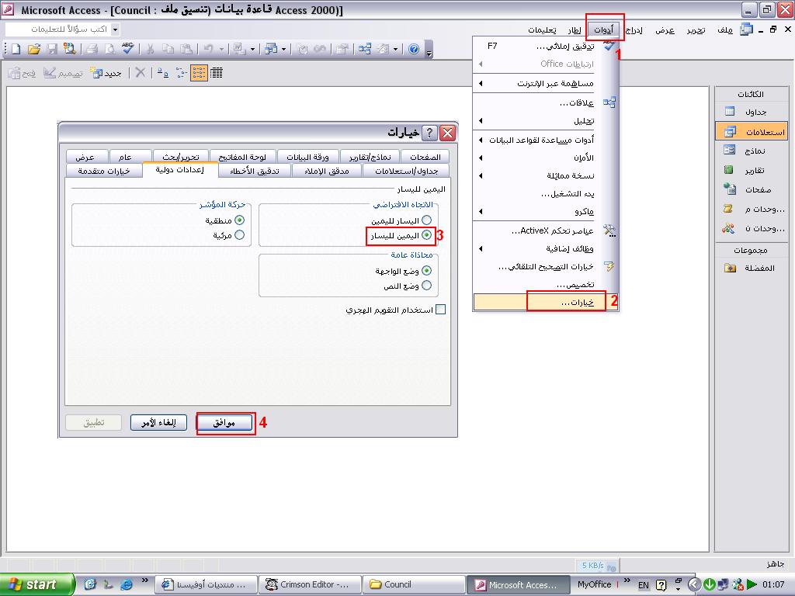
Task: Click the Cut scissors toolbar icon
Action: 150,49
